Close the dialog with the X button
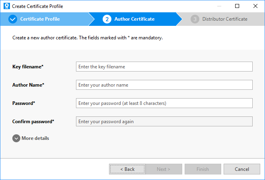The width and height of the screenshot is (265, 180). click(255, 6)
